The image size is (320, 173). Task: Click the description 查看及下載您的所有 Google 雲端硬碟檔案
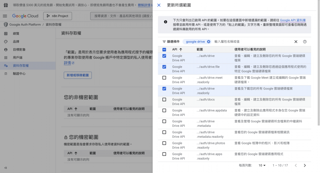(x=263, y=89)
